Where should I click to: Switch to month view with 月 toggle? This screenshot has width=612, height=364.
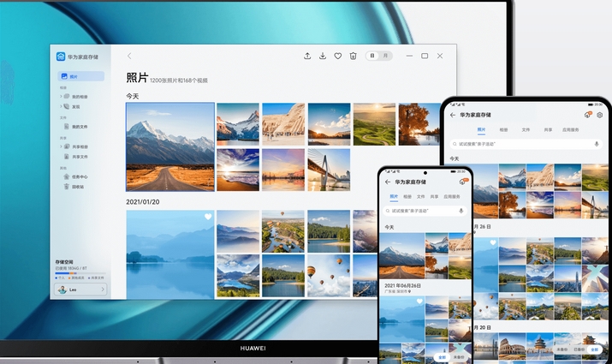coord(386,56)
